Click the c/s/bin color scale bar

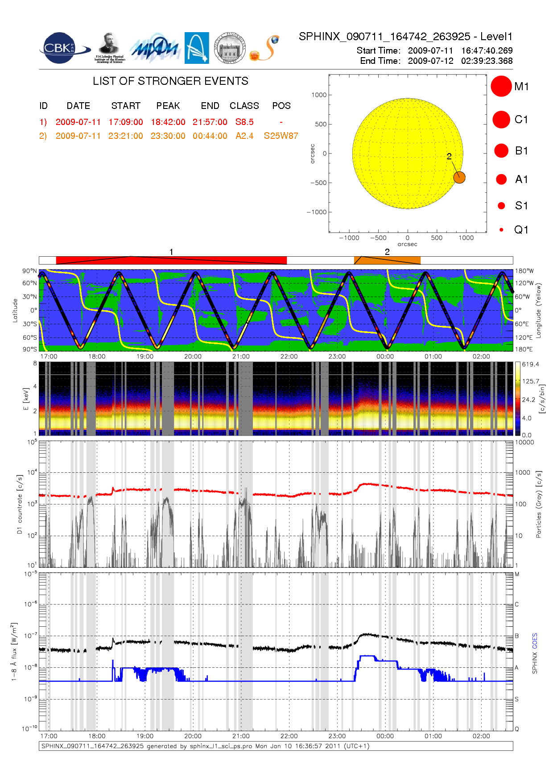pyautogui.click(x=517, y=399)
